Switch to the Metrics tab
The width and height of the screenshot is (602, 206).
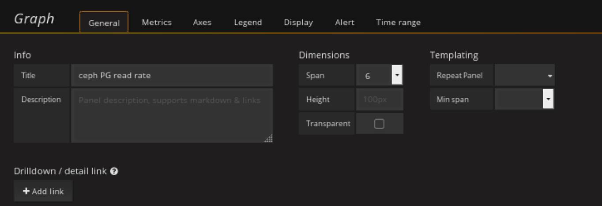tap(157, 22)
